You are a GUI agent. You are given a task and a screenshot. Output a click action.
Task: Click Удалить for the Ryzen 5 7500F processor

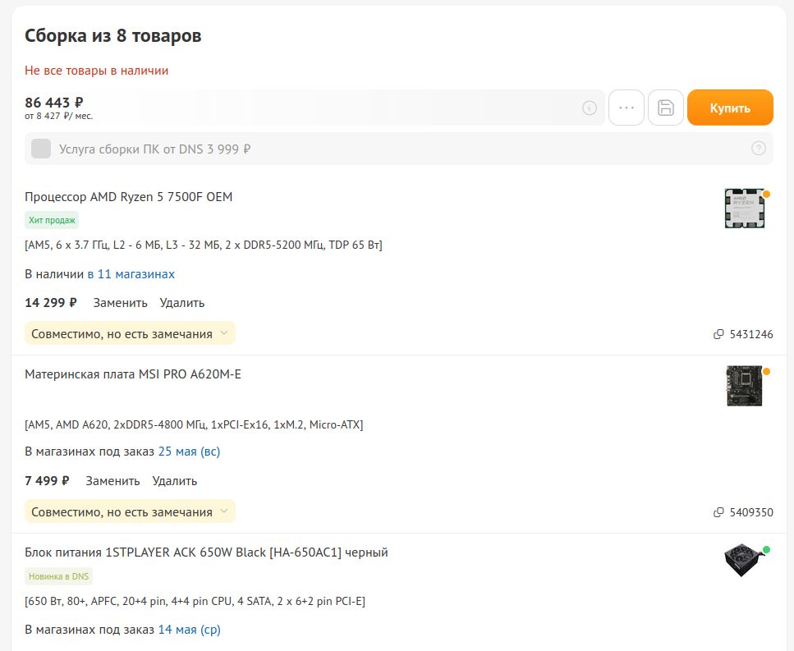click(182, 303)
